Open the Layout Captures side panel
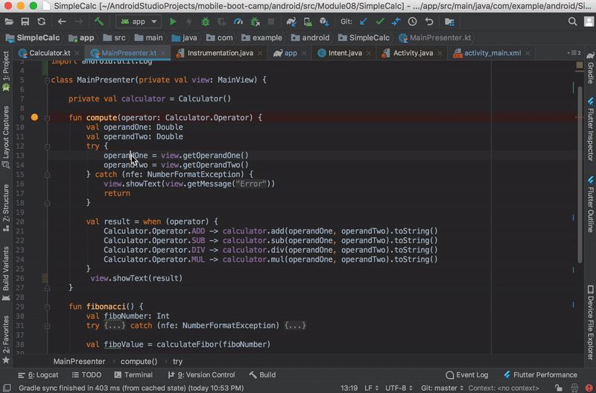 pyautogui.click(x=6, y=136)
